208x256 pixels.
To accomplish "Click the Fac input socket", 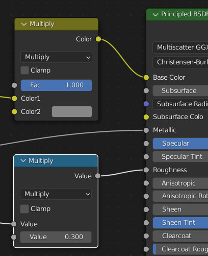I will [x=14, y=85].
